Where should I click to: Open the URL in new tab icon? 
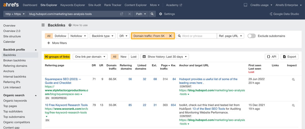coord(121,14)
